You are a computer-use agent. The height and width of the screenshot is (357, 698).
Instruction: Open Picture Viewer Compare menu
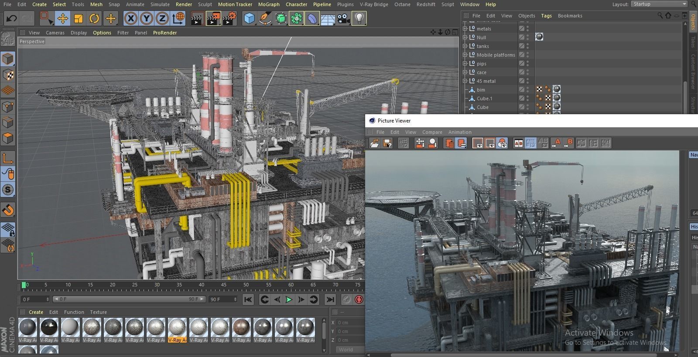432,132
